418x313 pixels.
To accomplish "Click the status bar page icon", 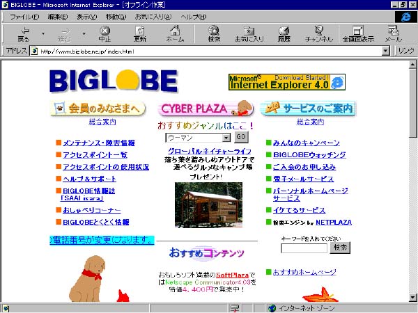I will [6, 308].
